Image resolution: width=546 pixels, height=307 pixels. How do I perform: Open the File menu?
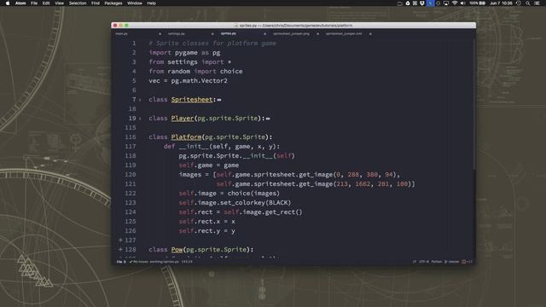(34, 3)
